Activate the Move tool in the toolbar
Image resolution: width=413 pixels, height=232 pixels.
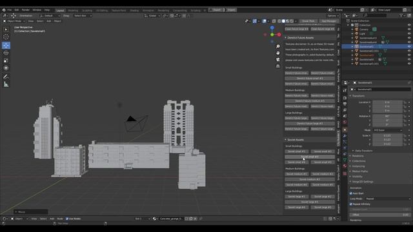(x=6, y=45)
